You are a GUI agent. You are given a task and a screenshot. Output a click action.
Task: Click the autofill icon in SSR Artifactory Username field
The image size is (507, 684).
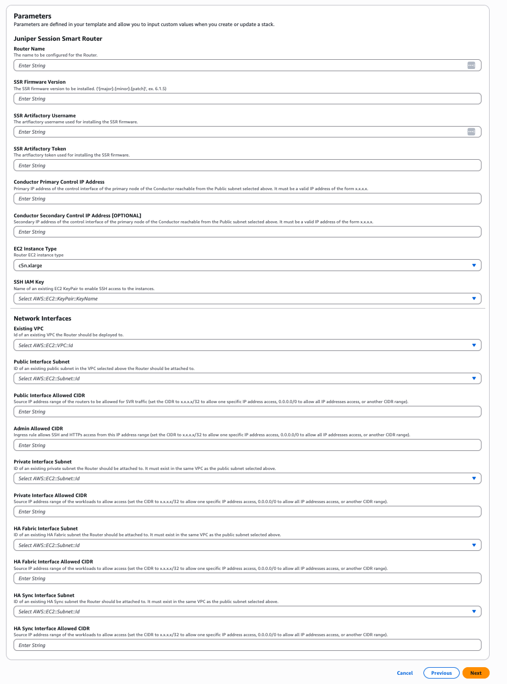point(471,131)
